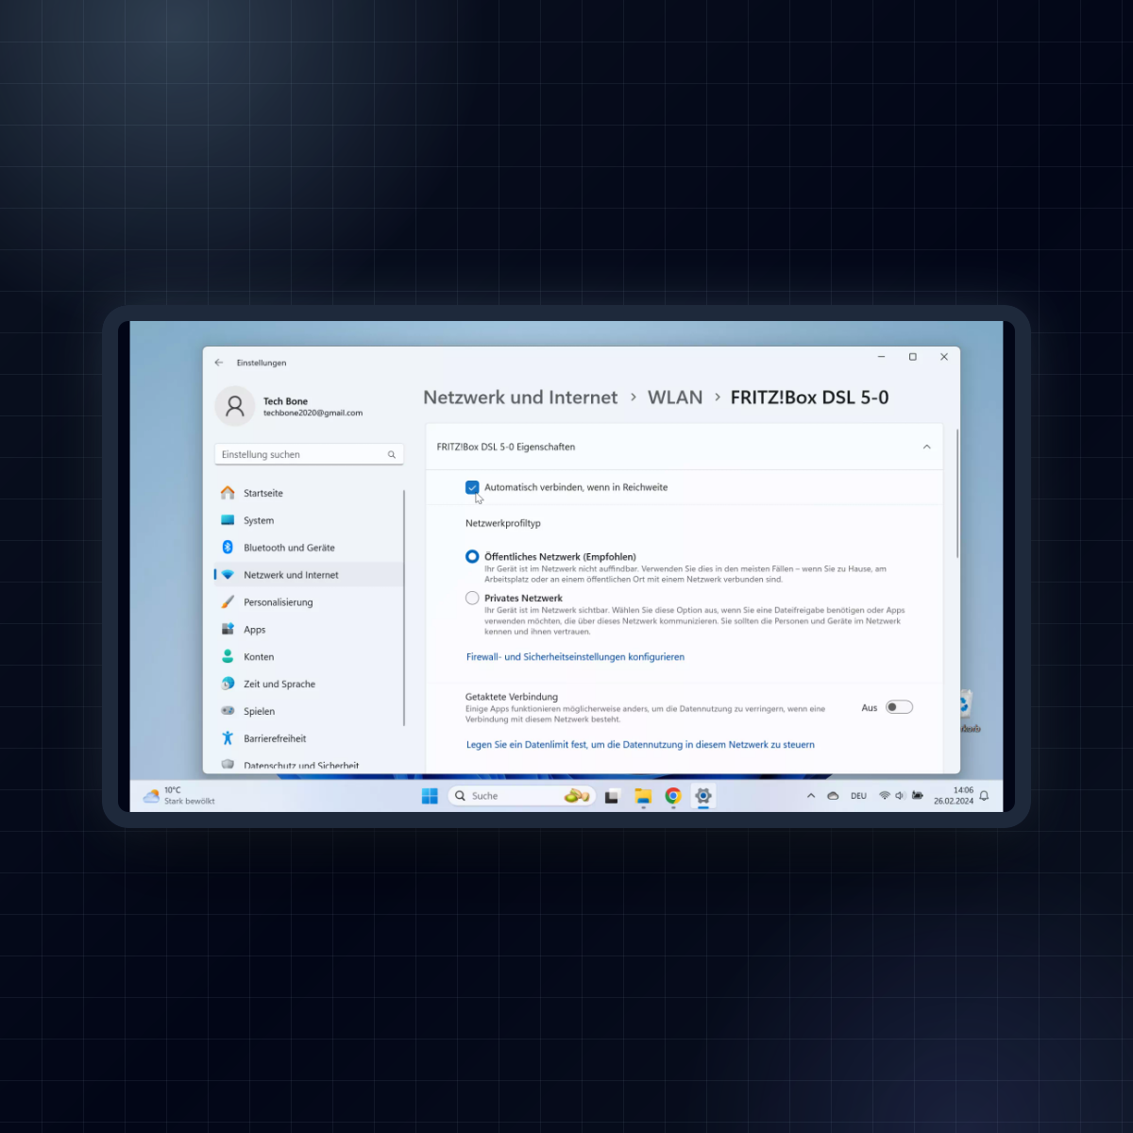Click the Settings gear taskbar icon
This screenshot has height=1133, width=1133.
tap(703, 796)
